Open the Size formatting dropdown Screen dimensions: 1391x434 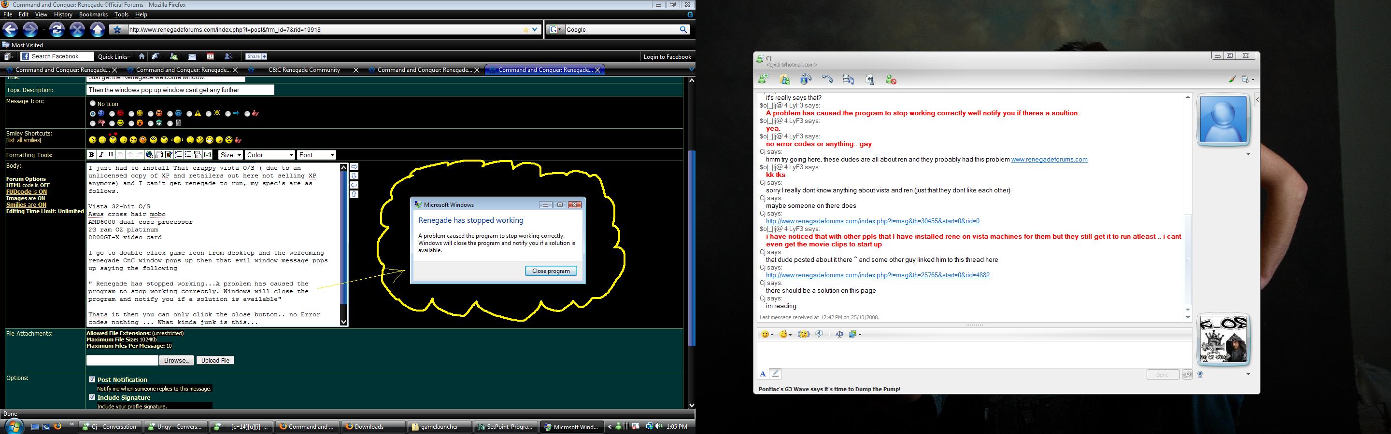(230, 155)
